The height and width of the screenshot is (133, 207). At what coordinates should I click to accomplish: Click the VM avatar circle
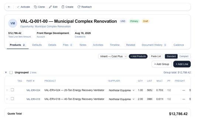13,23
